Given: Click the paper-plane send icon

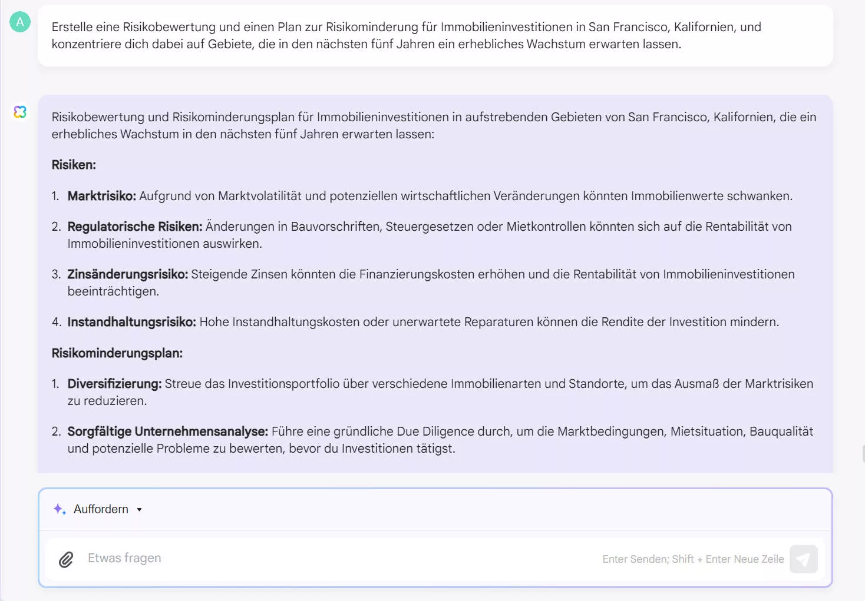Looking at the screenshot, I should (x=803, y=559).
